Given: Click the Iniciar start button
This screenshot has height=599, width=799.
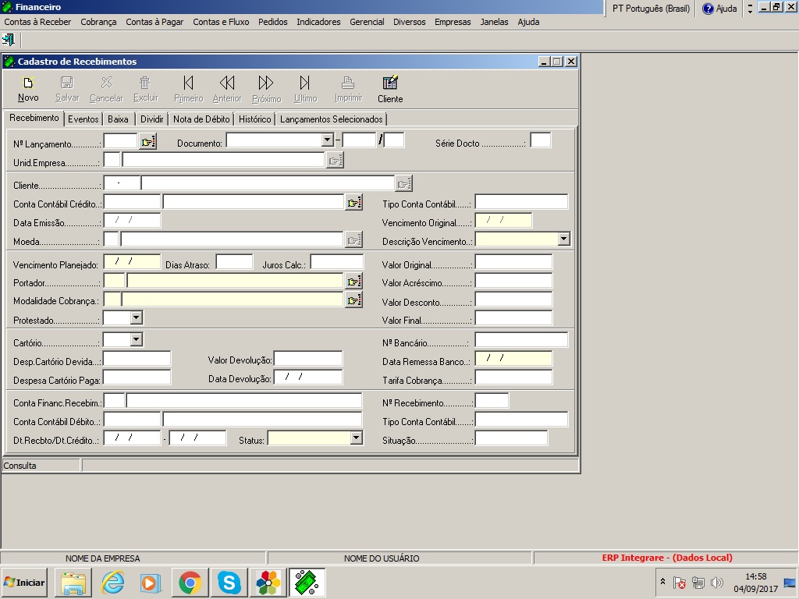Looking at the screenshot, I should coord(24,583).
